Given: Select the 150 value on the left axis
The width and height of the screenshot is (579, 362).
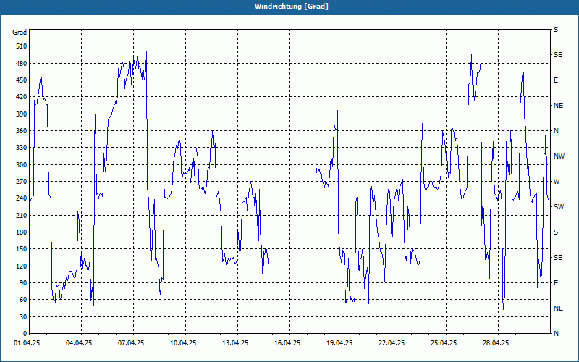Looking at the screenshot, I should (22, 249).
